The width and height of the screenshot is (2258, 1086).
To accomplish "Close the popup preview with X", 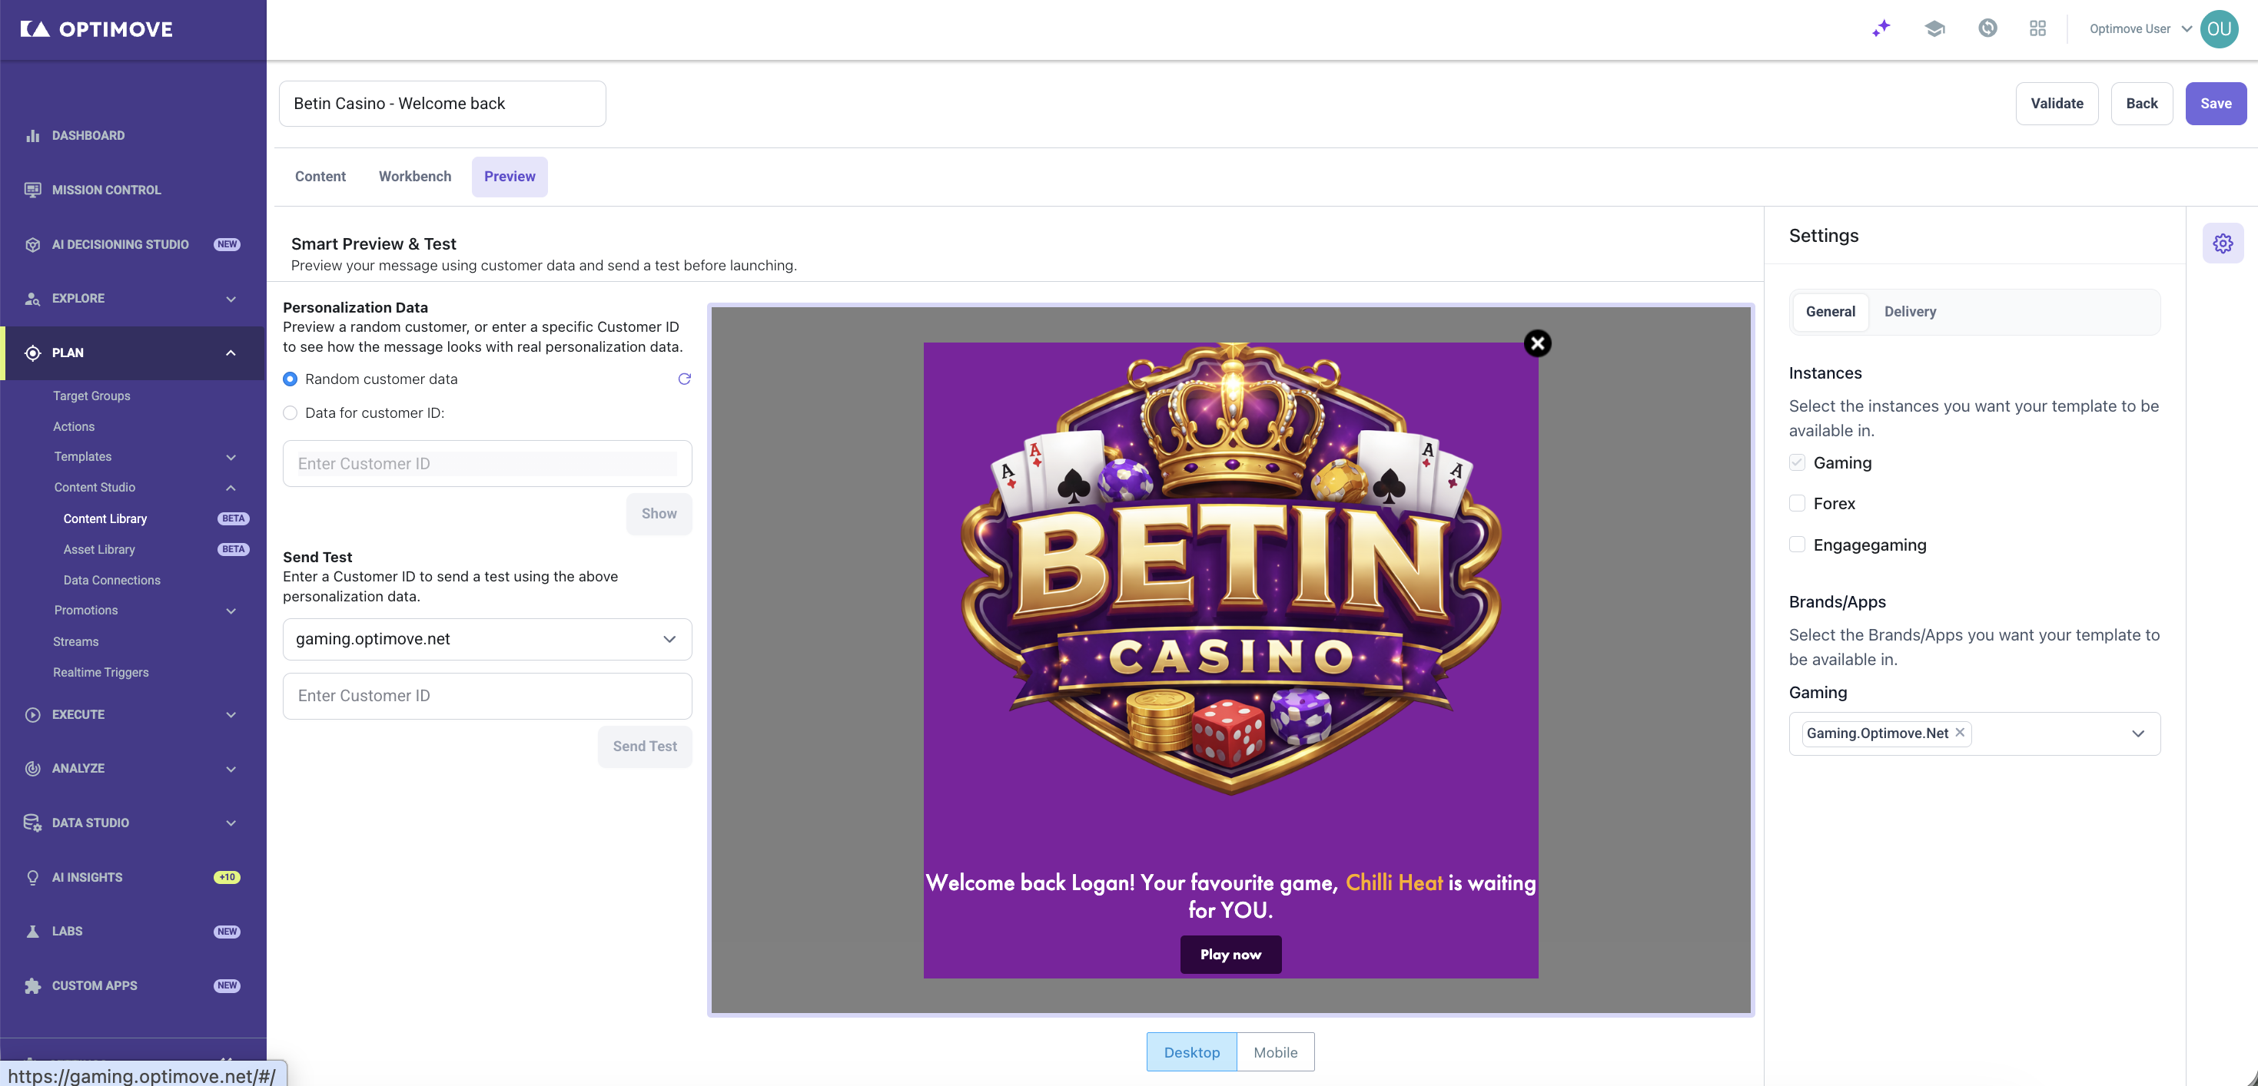I will (x=1536, y=343).
